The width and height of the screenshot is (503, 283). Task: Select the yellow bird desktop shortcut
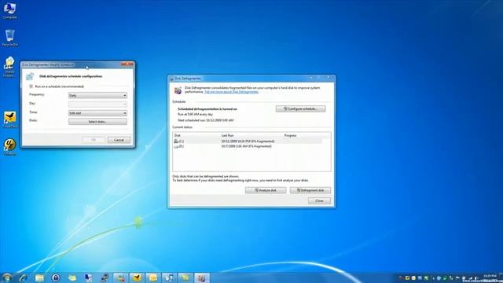click(10, 119)
